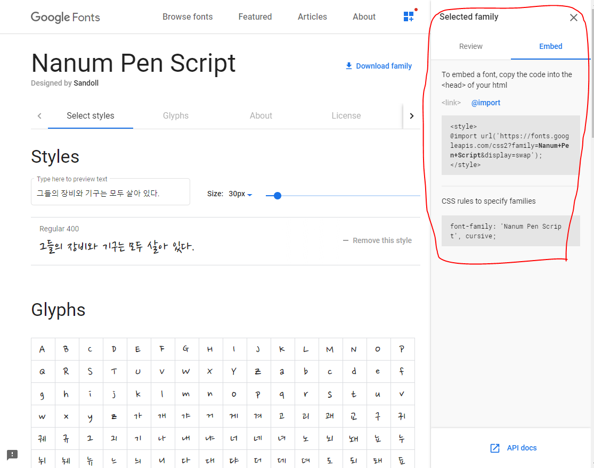
Task: Select the @import embed option
Action: coord(486,103)
